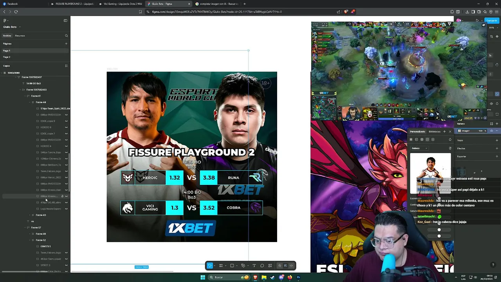
Task: Collapse the Frame 44 layer group
Action: coord(30,102)
